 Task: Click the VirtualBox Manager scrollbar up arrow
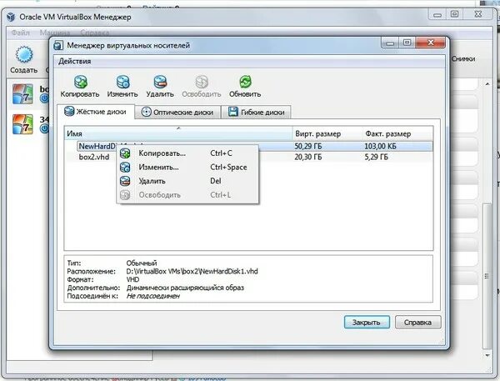click(x=487, y=84)
